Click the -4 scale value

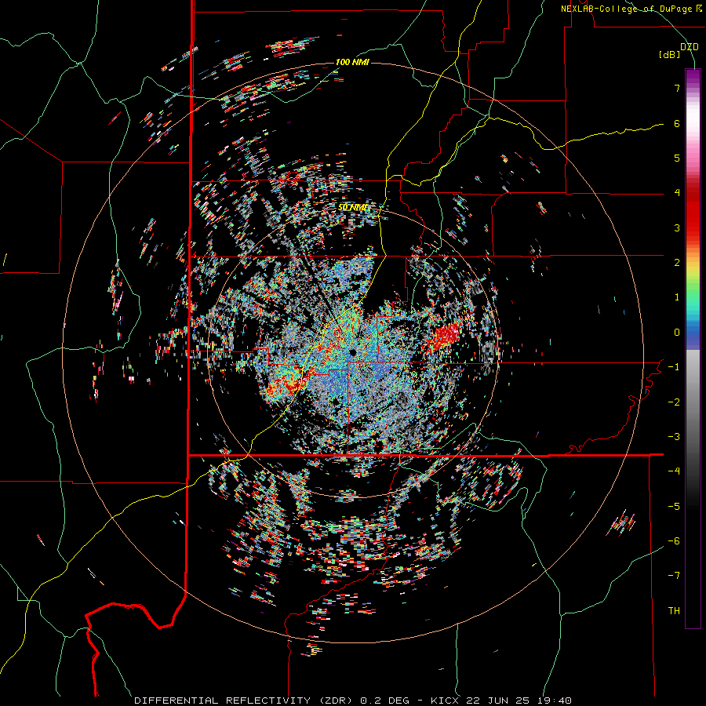(674, 471)
